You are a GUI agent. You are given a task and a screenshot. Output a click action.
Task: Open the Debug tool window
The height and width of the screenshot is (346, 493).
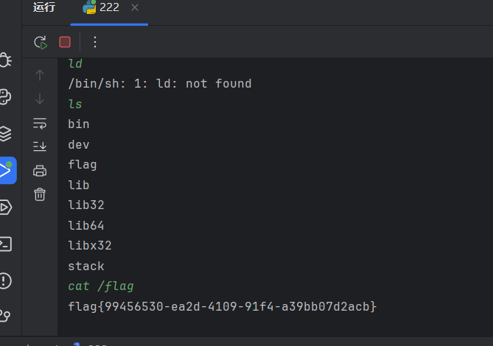point(5,60)
